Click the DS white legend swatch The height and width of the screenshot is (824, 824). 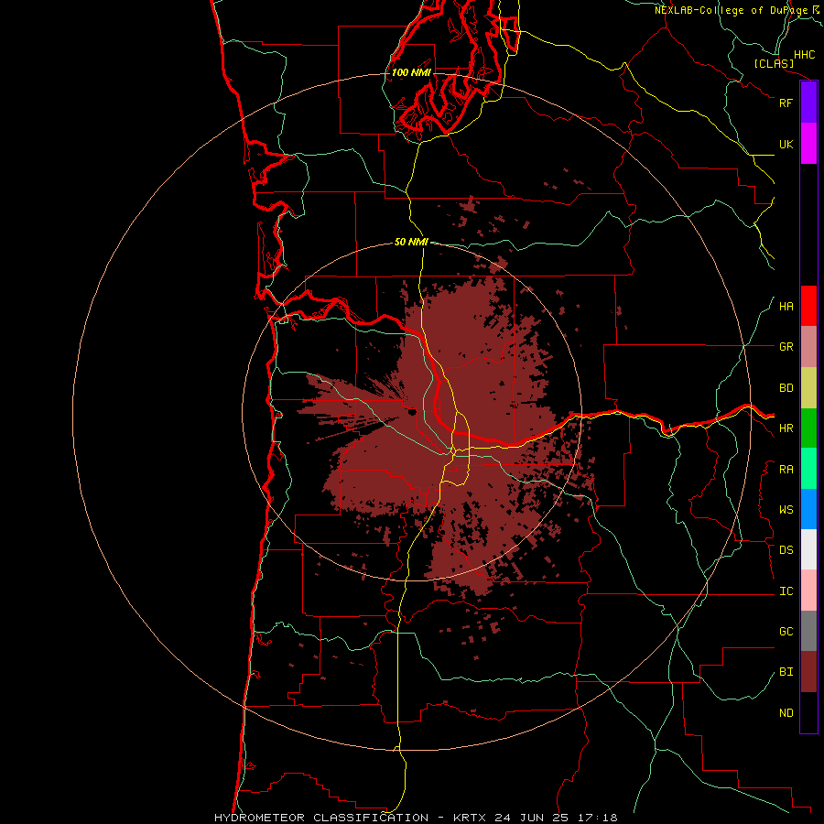pyautogui.click(x=808, y=549)
